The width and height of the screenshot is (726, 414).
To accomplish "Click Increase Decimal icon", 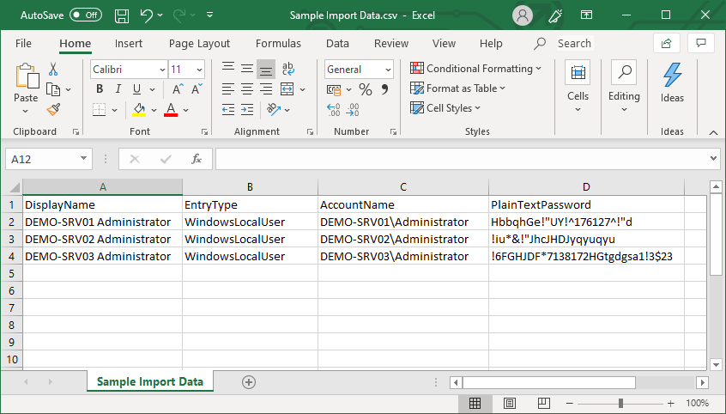I will click(x=333, y=110).
